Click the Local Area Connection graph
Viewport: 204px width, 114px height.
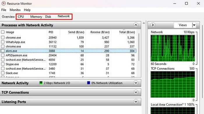point(173,111)
